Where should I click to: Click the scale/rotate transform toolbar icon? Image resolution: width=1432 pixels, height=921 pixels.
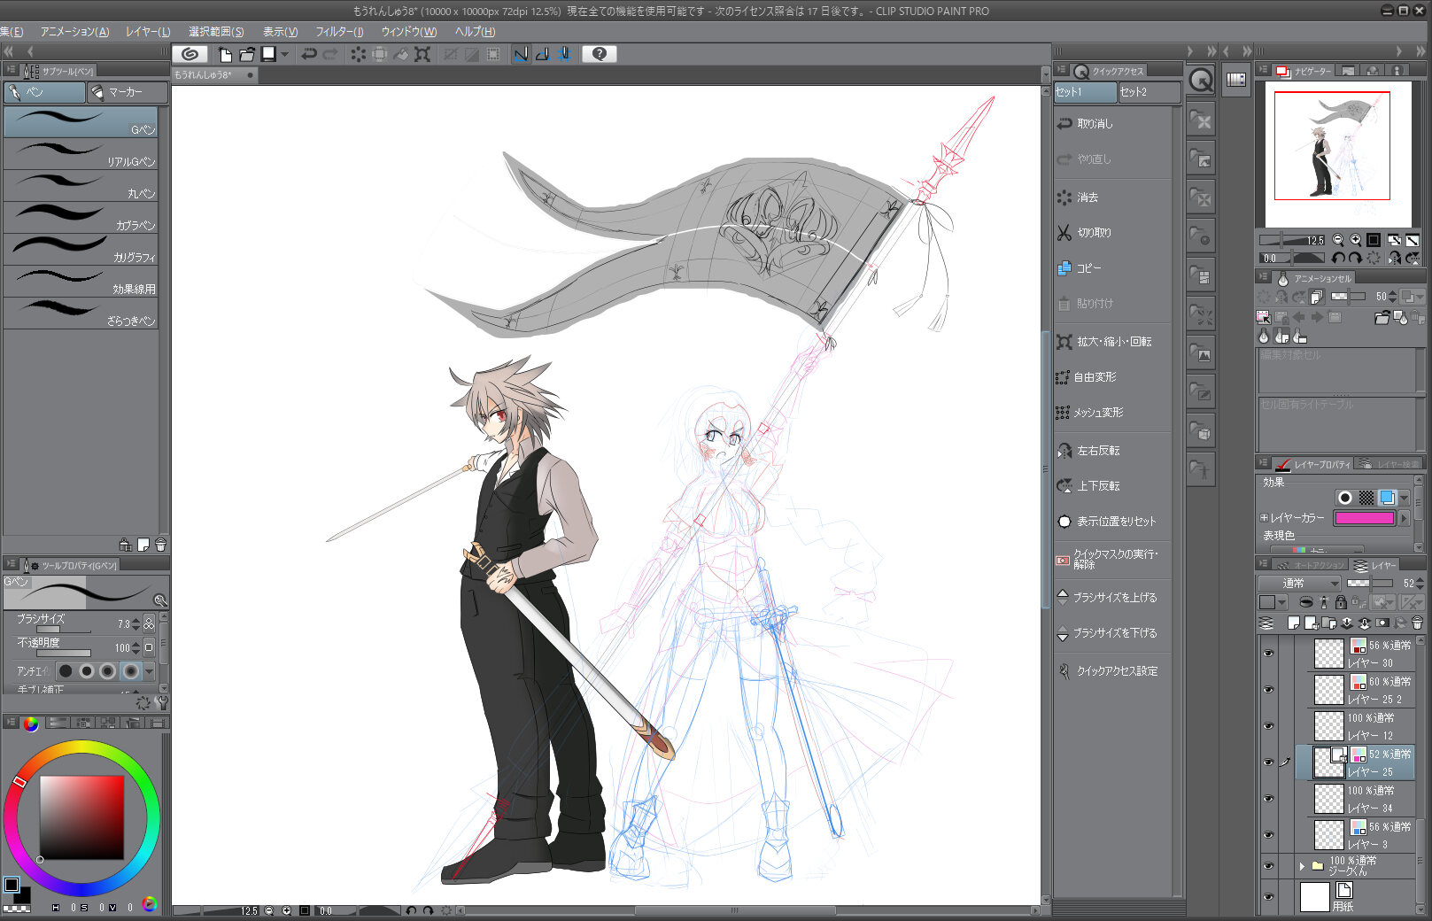422,54
